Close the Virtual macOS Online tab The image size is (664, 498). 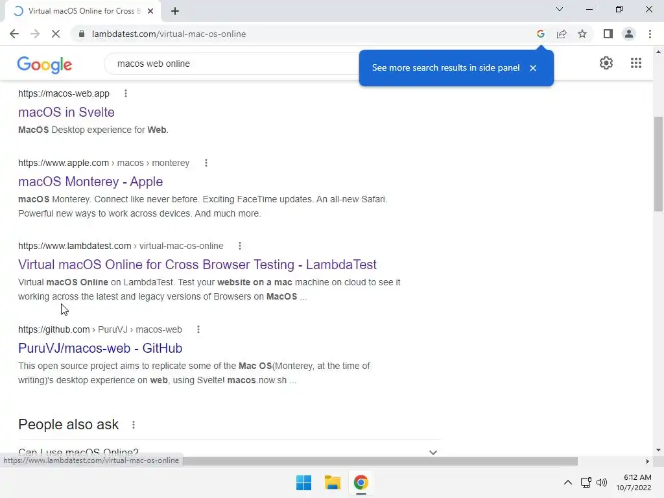coord(150,11)
